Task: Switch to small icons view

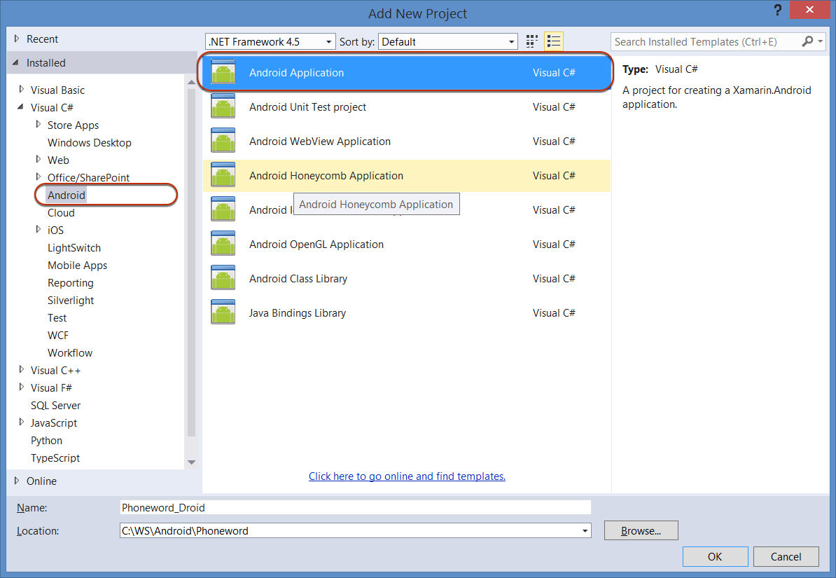Action: 532,42
